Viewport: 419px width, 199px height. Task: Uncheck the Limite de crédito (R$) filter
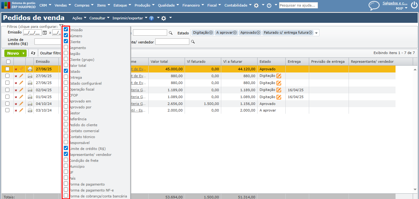point(66,148)
